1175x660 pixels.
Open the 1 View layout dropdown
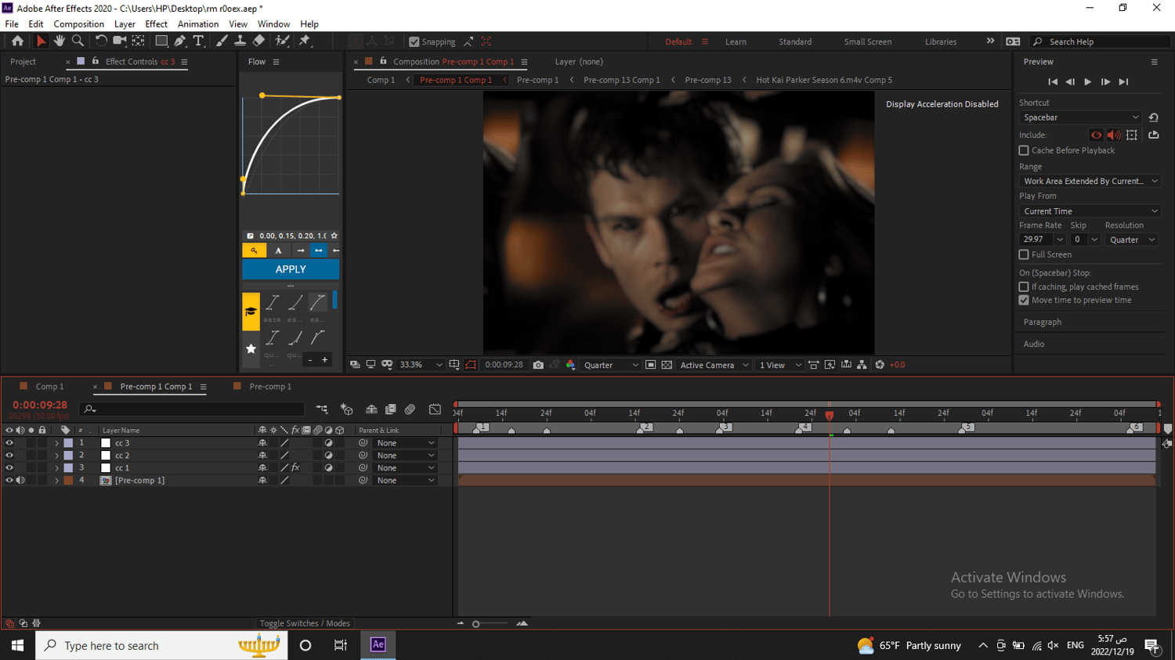click(x=780, y=365)
